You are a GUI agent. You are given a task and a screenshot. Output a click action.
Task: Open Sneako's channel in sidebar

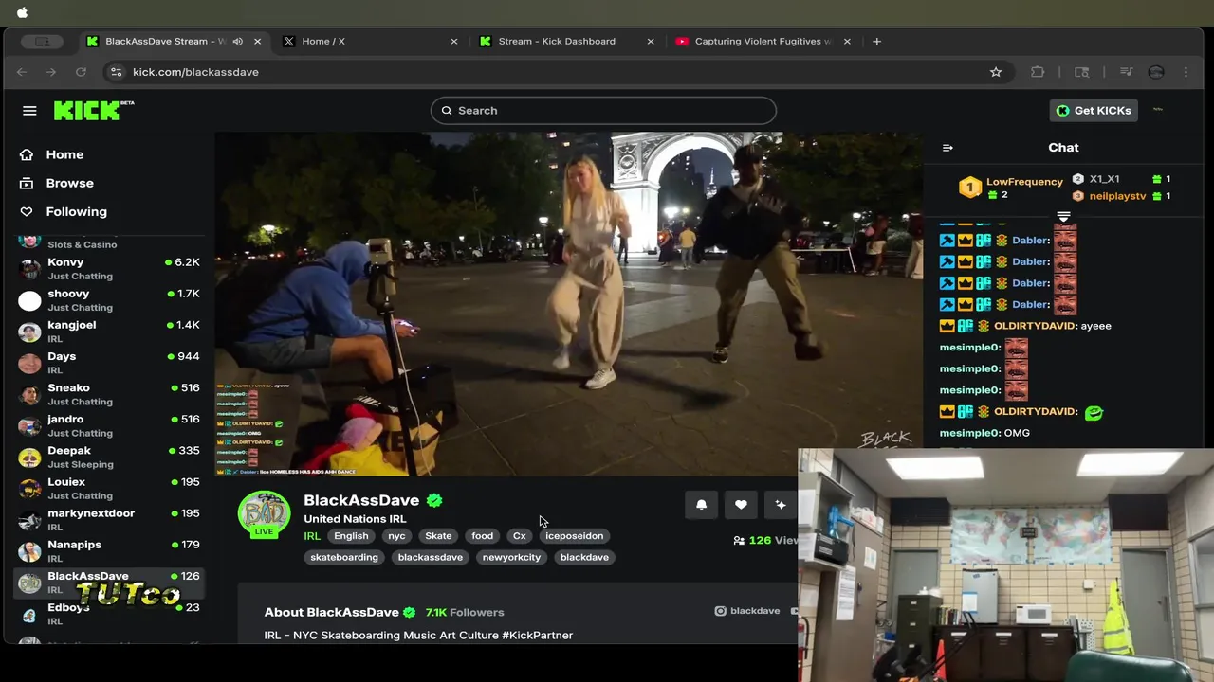point(110,394)
